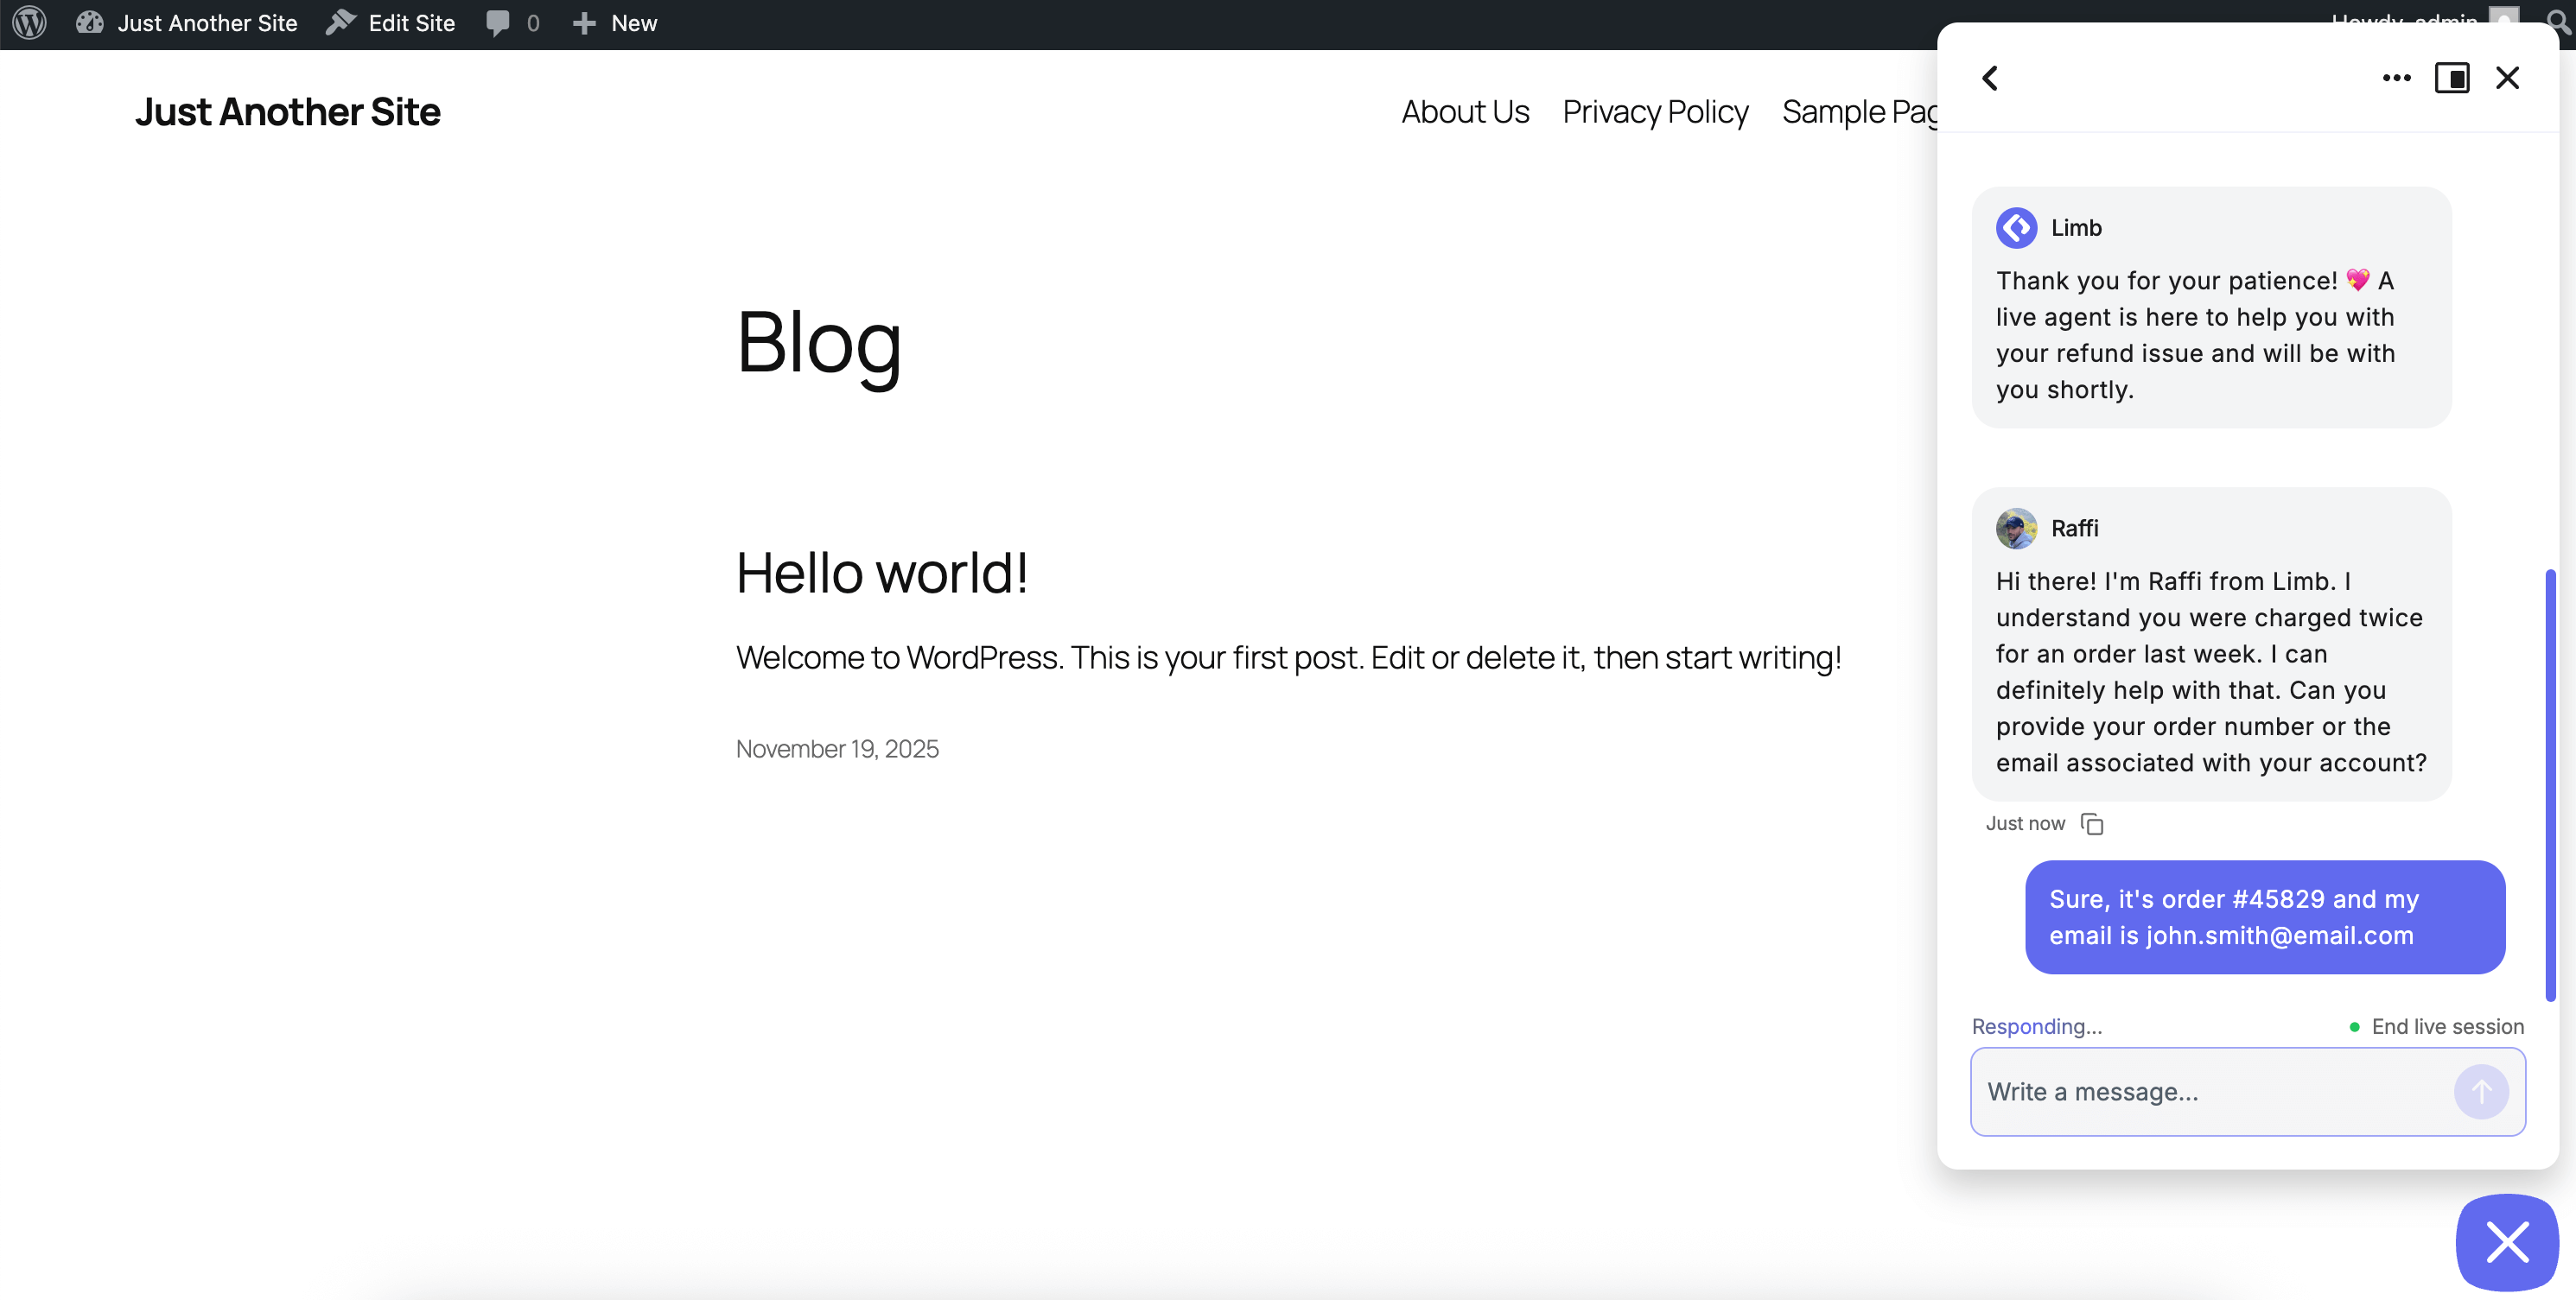
Task: Copy Raffi's message using the copy icon
Action: [x=2093, y=823]
